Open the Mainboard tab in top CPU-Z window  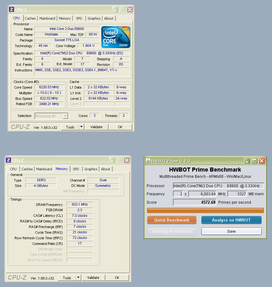pos(47,18)
